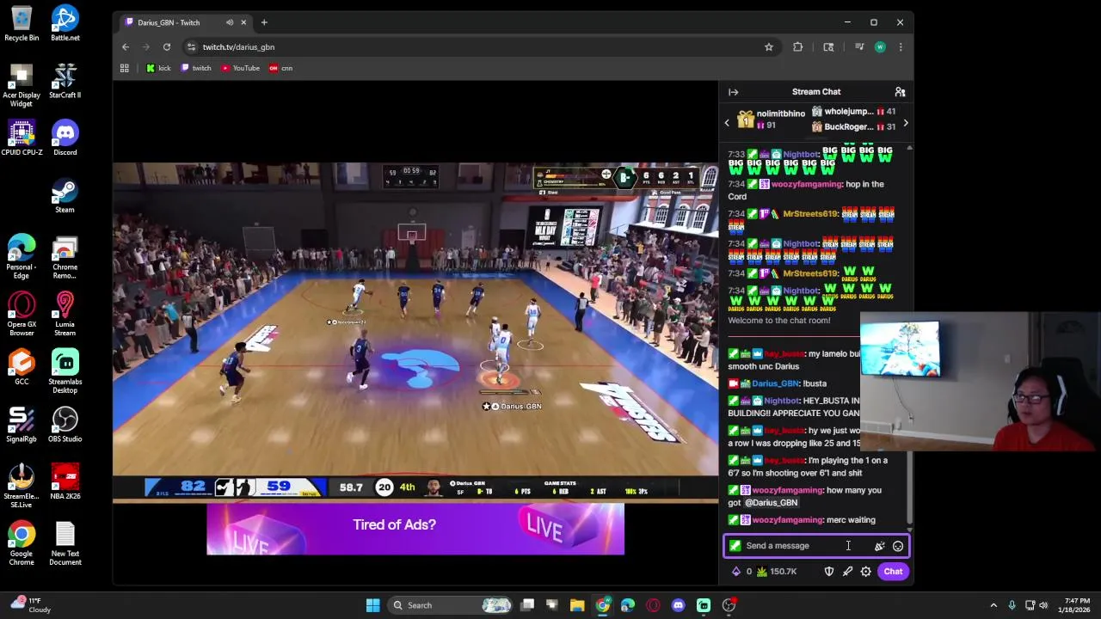The width and height of the screenshot is (1101, 619).
Task: Open the twitch bookmark
Action: 196,68
